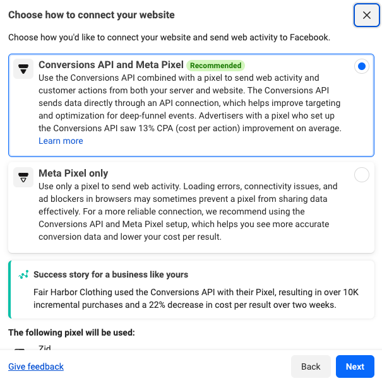Open the Give feedback link

click(x=36, y=366)
